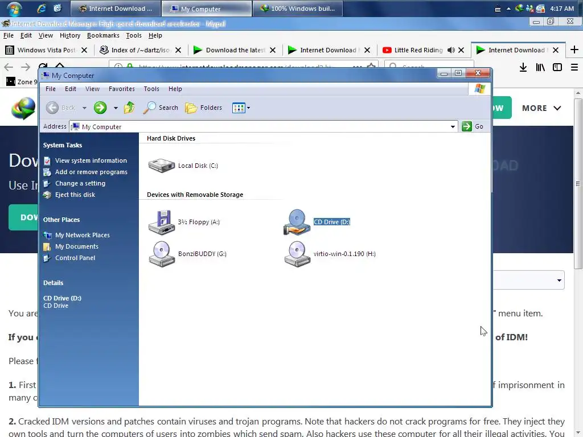Expand the Back history dropdown arrow
The height and width of the screenshot is (437, 583).
(x=84, y=108)
